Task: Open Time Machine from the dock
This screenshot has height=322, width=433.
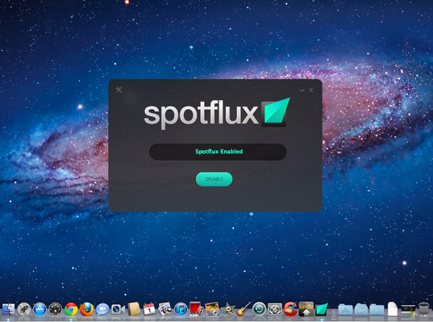Action: tap(259, 309)
